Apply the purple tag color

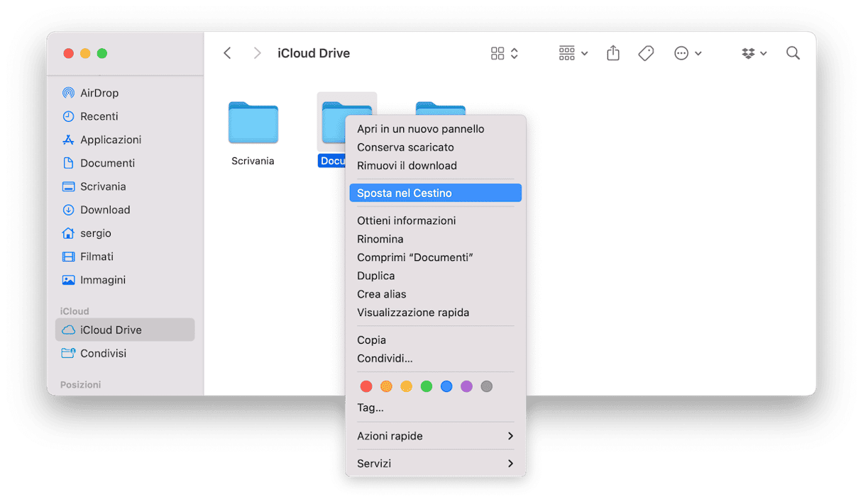pyautogui.click(x=466, y=386)
